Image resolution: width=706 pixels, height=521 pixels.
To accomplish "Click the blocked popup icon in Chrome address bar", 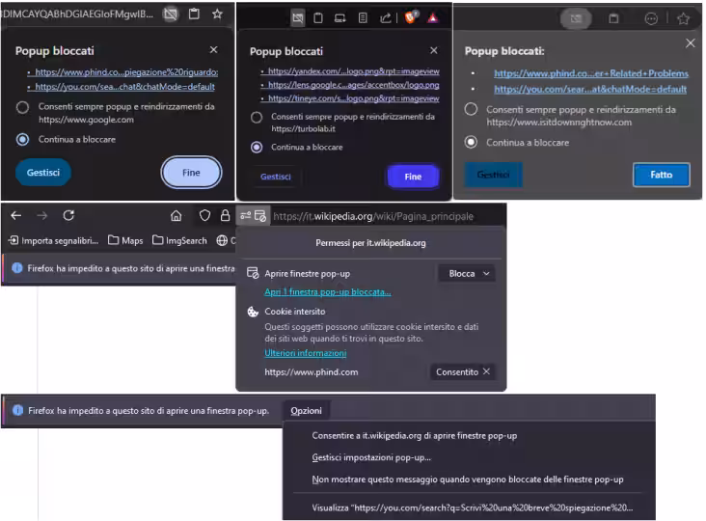I will pos(171,14).
